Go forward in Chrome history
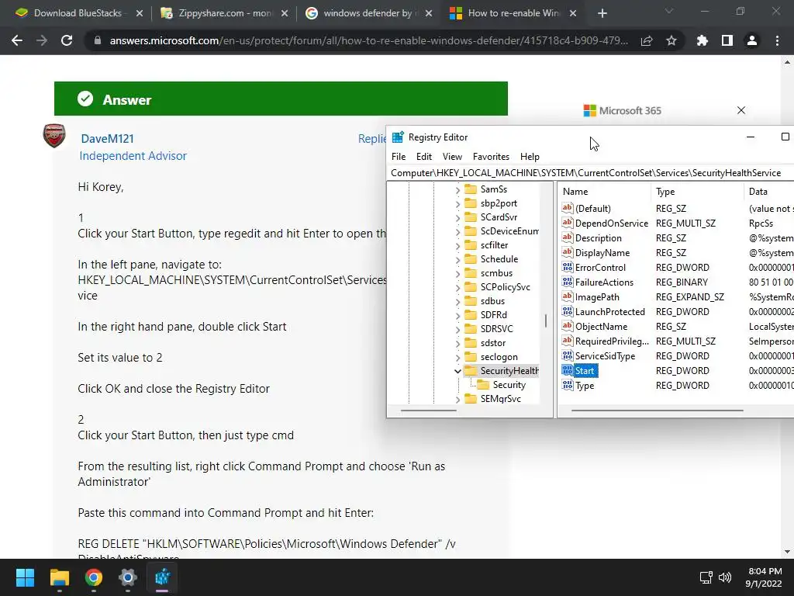The height and width of the screenshot is (596, 794). pyautogui.click(x=42, y=40)
